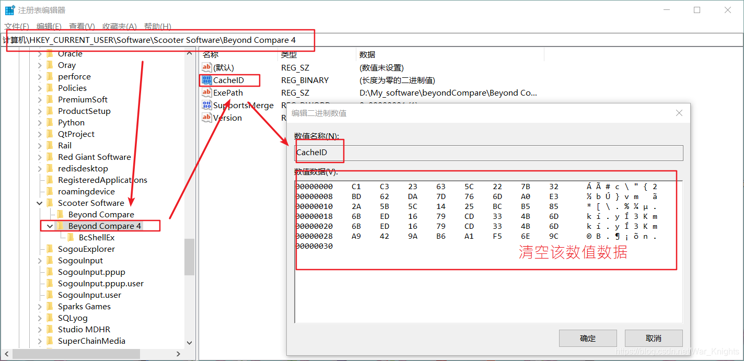Viewport: 744px width, 361px height.
Task: Select the SogouInput folder icon
Action: point(50,261)
